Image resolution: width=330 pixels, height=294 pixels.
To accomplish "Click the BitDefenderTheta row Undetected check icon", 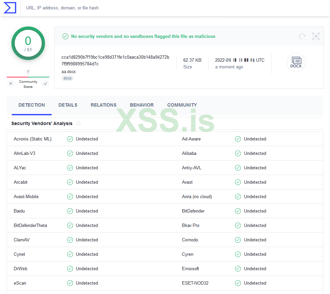I will click(70, 226).
